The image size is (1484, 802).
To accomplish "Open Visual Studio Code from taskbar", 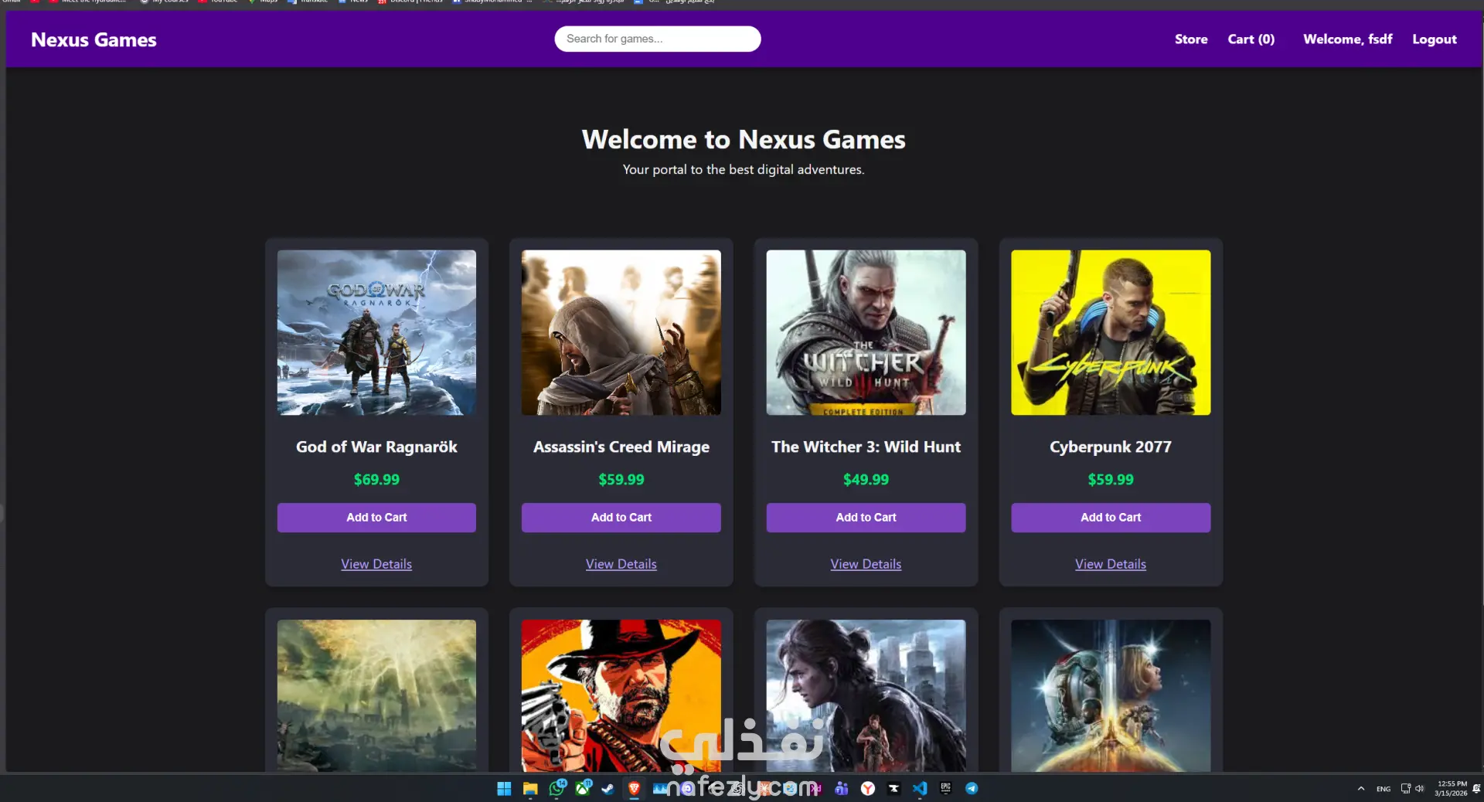I will click(x=920, y=788).
